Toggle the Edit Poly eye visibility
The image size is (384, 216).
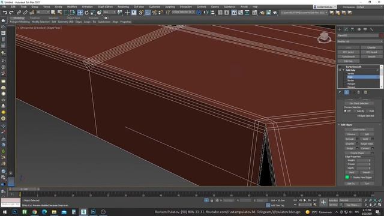point(340,70)
